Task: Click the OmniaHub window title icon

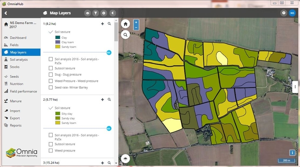Action: 4,3
